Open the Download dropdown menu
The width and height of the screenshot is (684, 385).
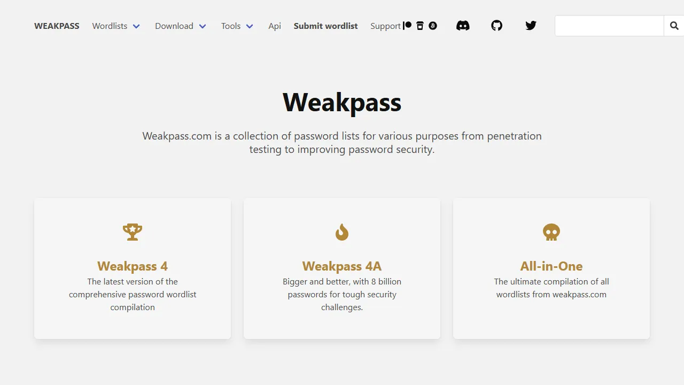[181, 26]
